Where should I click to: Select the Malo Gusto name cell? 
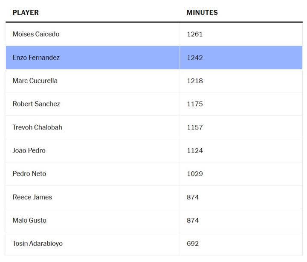pyautogui.click(x=29, y=220)
